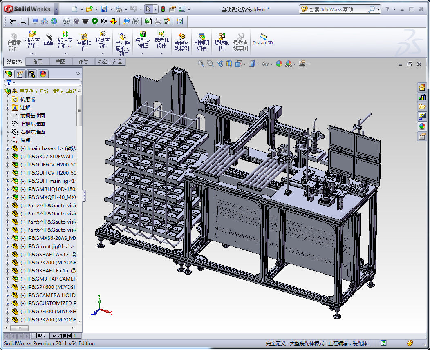The image size is (430, 350).
Task: Expand the 注解 annotations tree node
Action: point(7,108)
